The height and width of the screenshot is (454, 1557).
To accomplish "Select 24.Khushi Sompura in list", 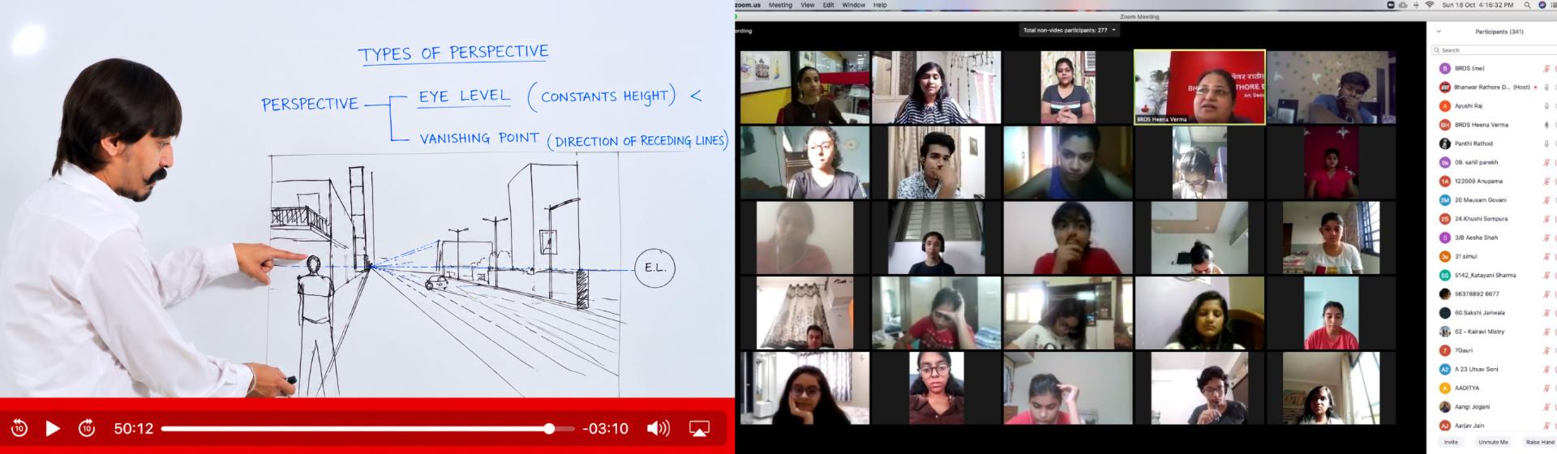I will click(1494, 219).
